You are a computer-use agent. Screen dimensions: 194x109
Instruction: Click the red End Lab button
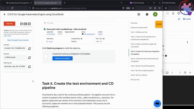coord(9,24)
